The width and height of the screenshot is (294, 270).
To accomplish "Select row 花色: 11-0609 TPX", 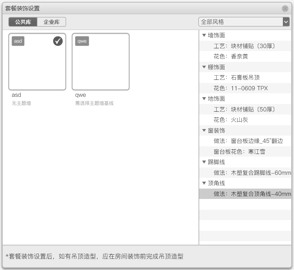I will pyautogui.click(x=245, y=88).
